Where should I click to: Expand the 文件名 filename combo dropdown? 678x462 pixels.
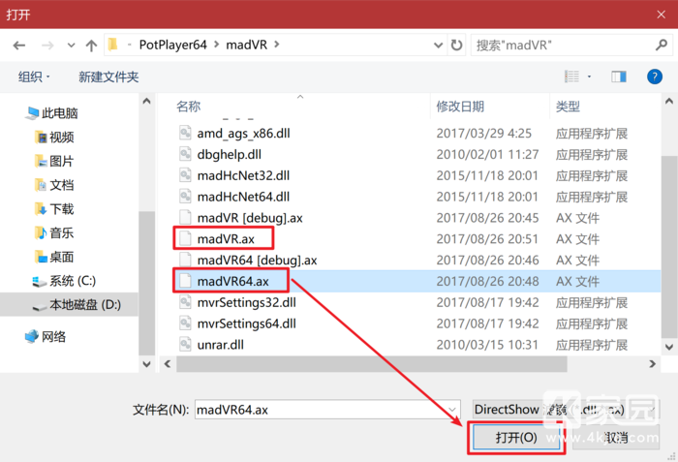[454, 410]
